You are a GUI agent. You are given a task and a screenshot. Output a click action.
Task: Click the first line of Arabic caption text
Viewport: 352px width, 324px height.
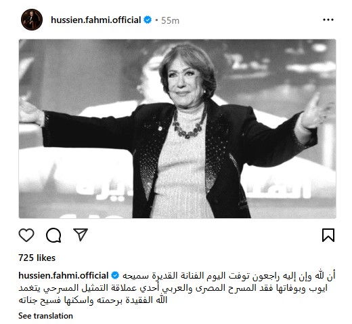229,276
